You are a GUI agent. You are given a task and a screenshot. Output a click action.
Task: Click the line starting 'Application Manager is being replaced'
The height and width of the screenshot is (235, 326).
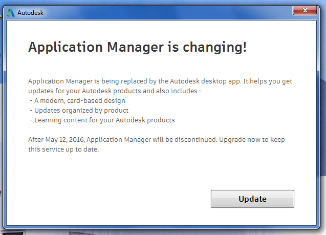point(160,81)
